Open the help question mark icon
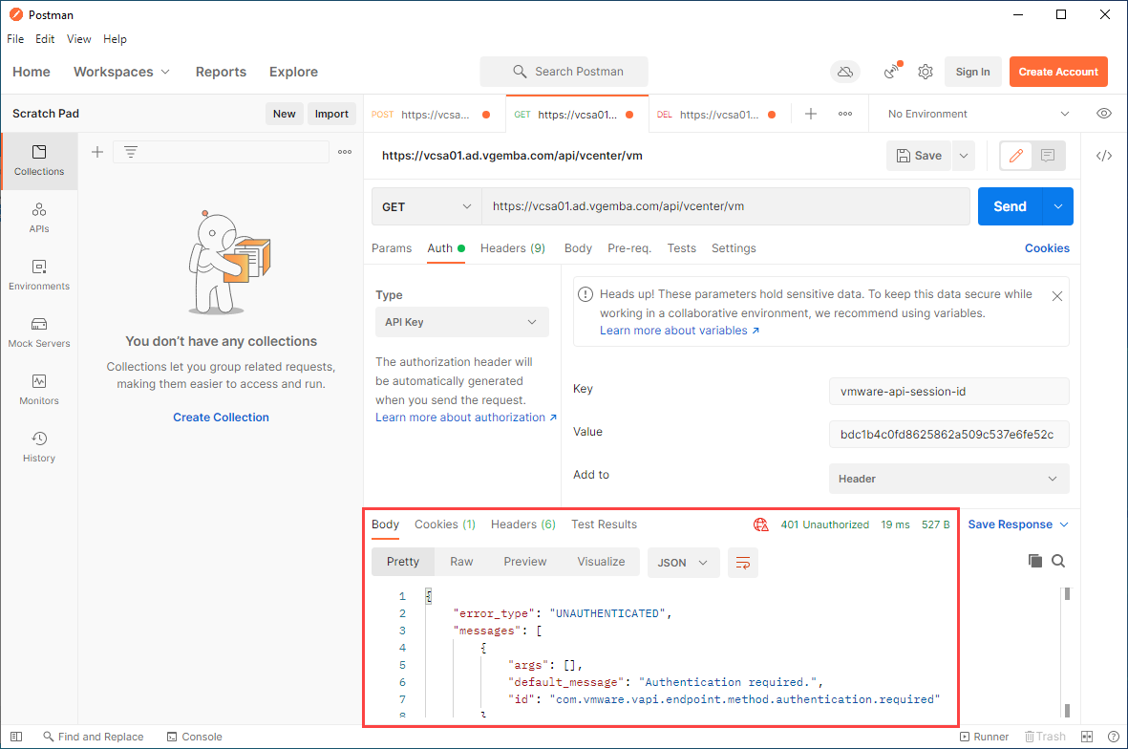1128x749 pixels. point(1113,737)
